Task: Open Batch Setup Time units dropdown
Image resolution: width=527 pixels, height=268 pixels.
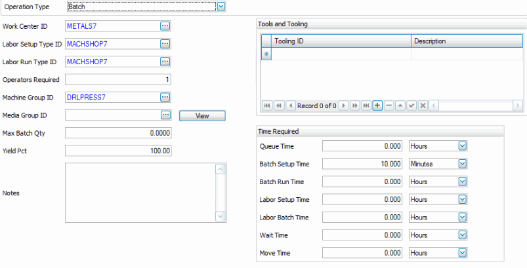Action: pyautogui.click(x=463, y=164)
